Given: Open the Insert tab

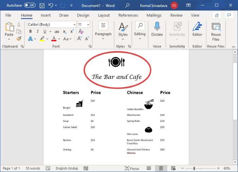Looking at the screenshot, I should point(46,15).
